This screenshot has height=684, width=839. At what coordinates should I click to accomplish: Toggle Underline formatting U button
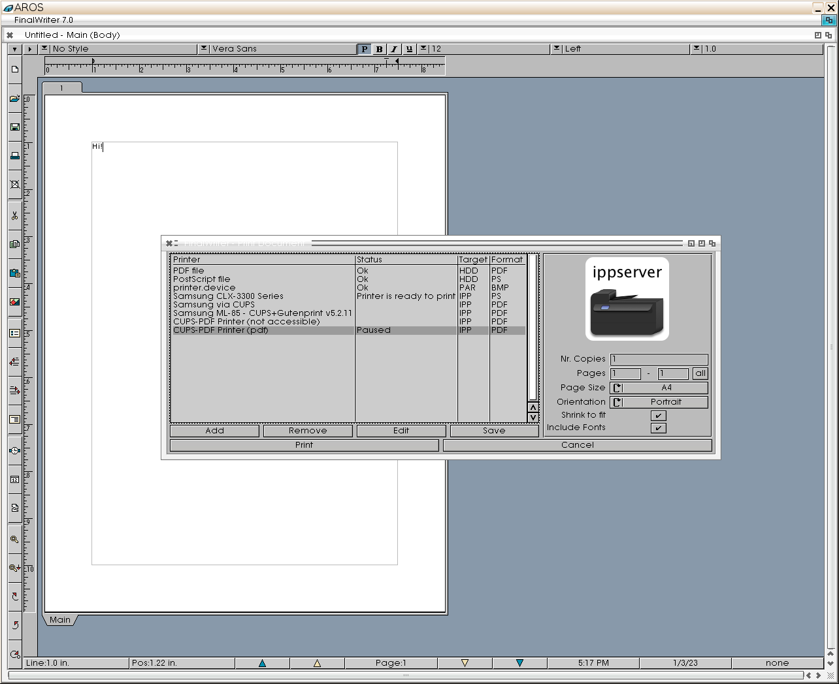click(409, 49)
